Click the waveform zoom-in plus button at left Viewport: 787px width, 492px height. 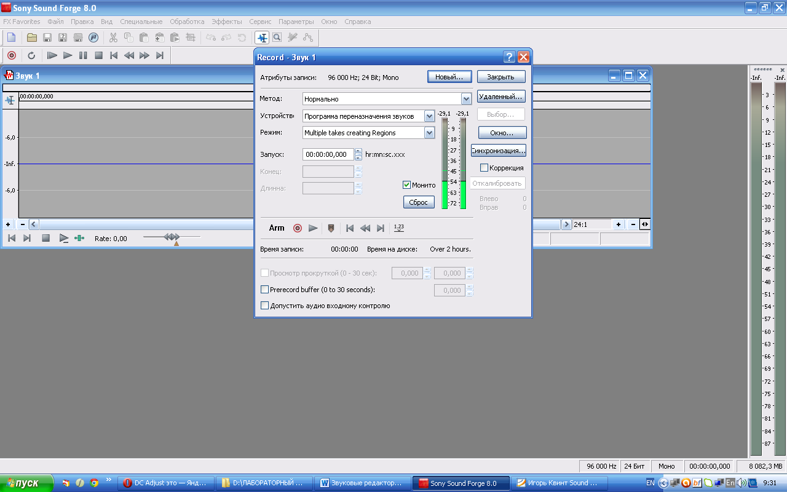coord(8,224)
